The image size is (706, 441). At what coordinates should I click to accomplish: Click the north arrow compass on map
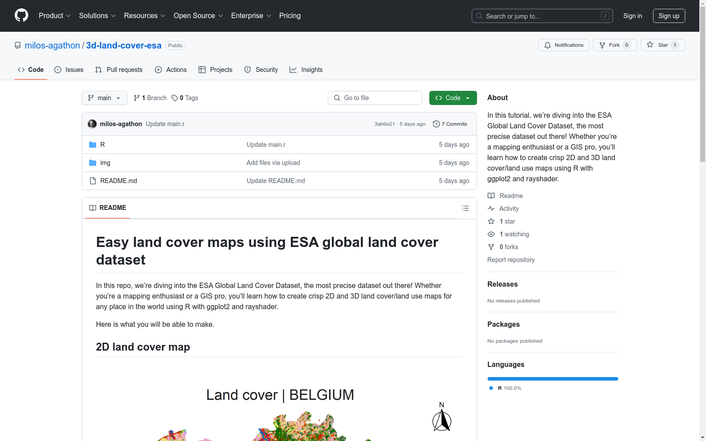(x=442, y=417)
